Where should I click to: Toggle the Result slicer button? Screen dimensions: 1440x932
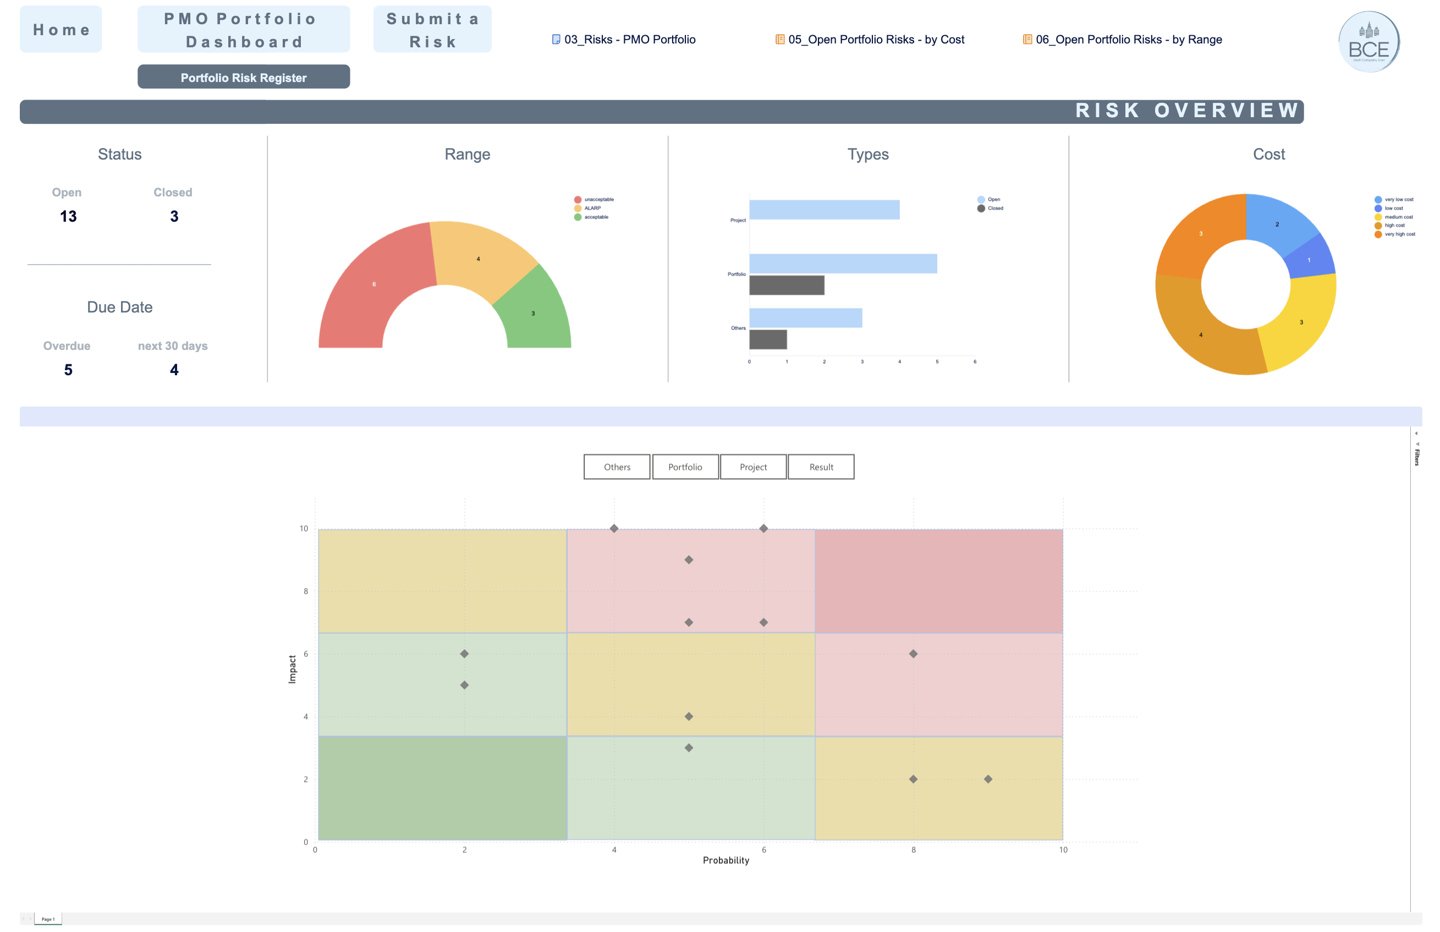click(821, 467)
